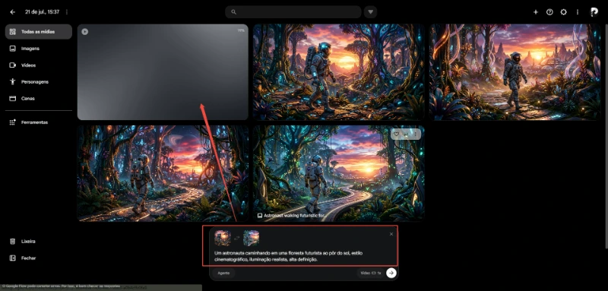
Task: Click the play icon on generating video
Action: coord(85,32)
